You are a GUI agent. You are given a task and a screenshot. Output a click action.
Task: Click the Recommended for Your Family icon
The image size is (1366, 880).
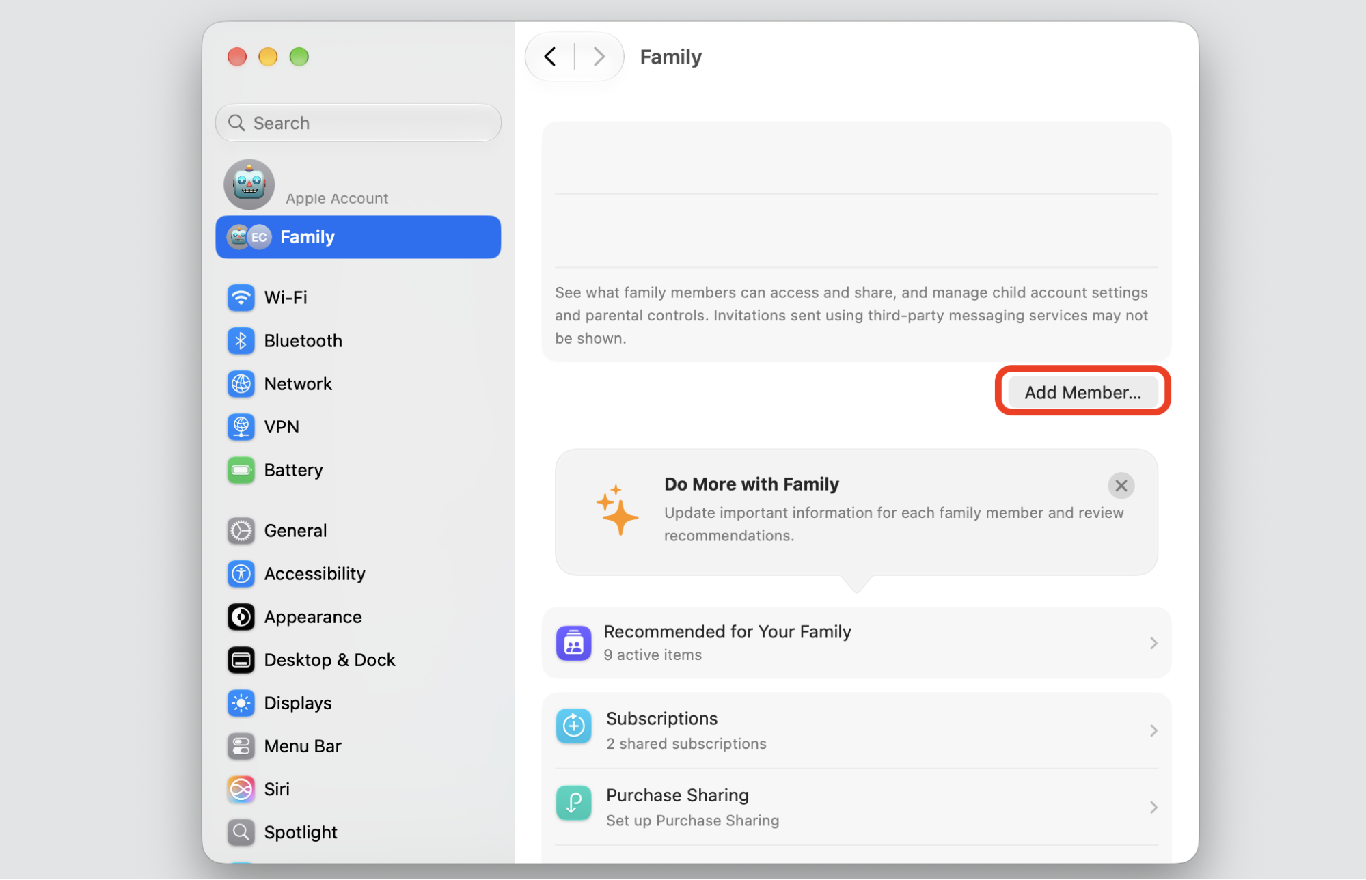click(573, 643)
